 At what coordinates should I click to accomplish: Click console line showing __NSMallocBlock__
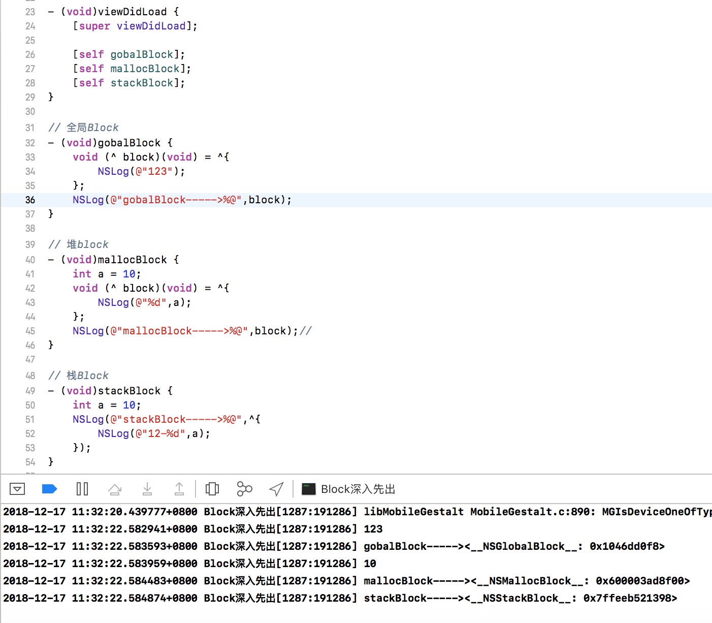[346, 581]
